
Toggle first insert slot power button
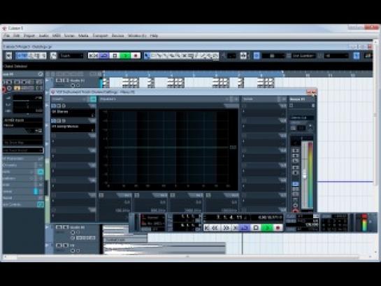pyautogui.click(x=53, y=106)
